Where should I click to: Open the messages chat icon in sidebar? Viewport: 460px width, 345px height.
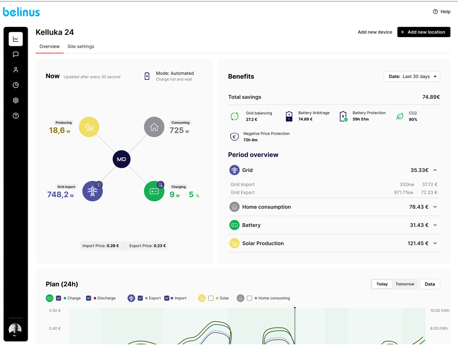[x=16, y=55]
